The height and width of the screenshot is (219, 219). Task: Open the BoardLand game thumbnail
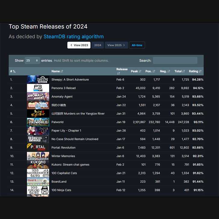click(x=38, y=182)
